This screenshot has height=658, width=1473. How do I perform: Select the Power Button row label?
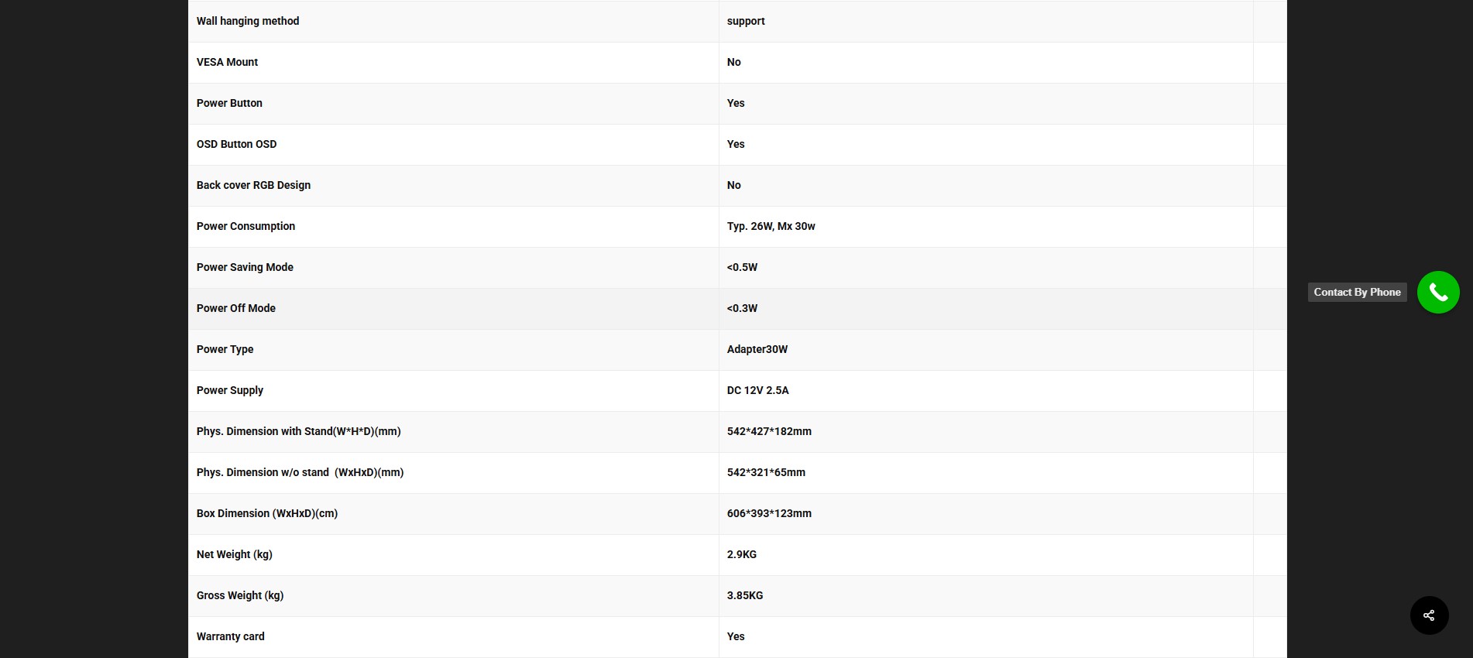tap(229, 103)
